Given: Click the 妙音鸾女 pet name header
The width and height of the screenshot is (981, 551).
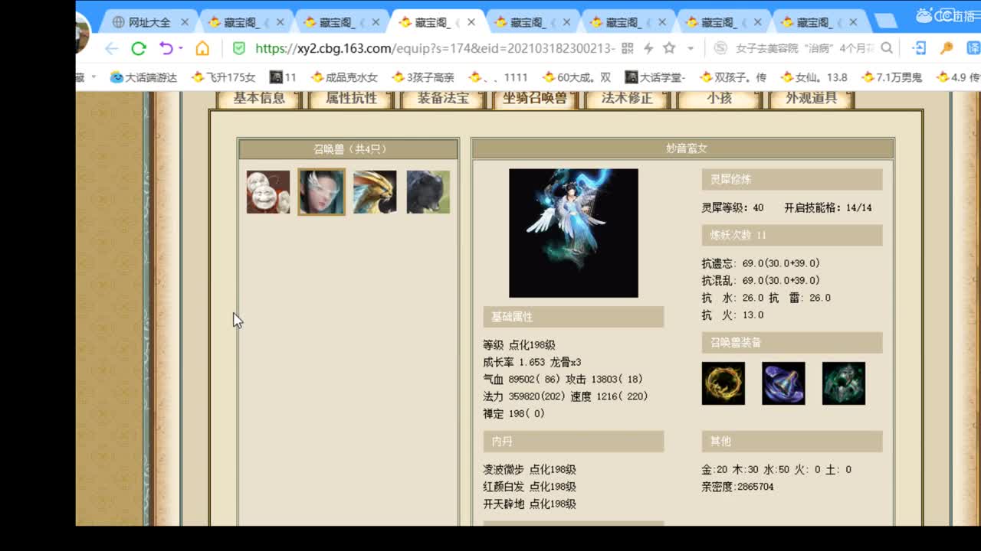Looking at the screenshot, I should pyautogui.click(x=683, y=149).
